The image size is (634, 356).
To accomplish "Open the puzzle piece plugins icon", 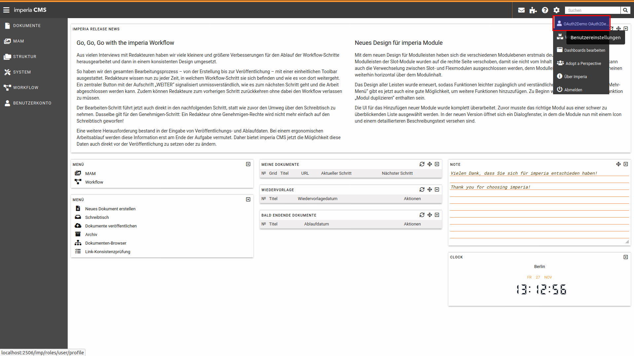I will (533, 10).
